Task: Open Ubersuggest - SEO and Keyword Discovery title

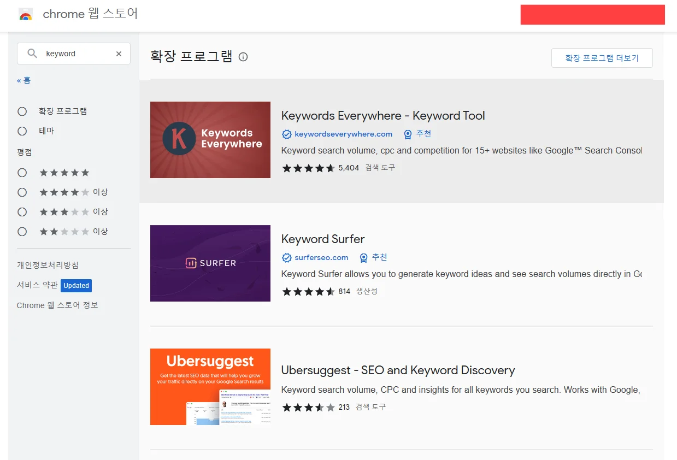Action: (398, 370)
